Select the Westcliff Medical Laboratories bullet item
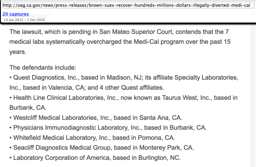 tap(96, 118)
